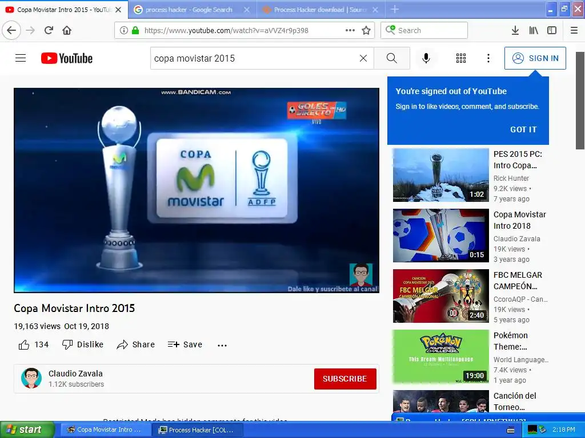Click the Process Hacker tray graph icon
Viewport: 585px width, 438px height.
click(x=532, y=429)
